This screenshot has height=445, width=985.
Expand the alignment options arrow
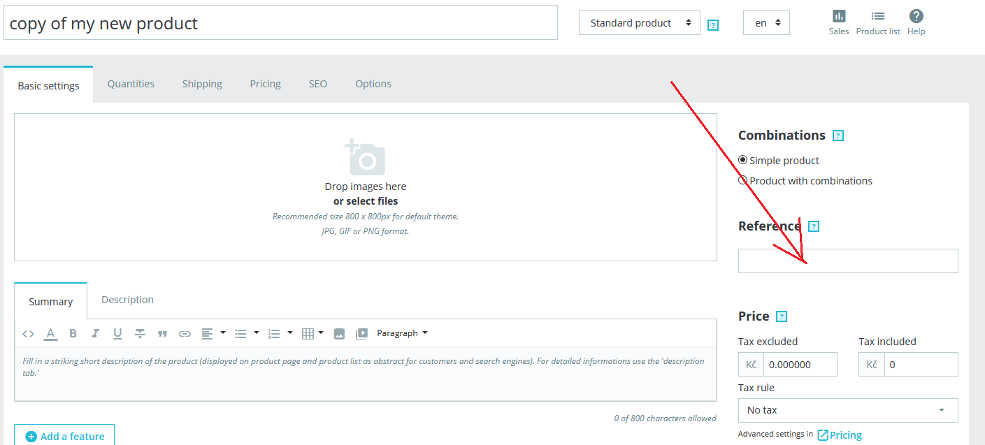tap(223, 333)
